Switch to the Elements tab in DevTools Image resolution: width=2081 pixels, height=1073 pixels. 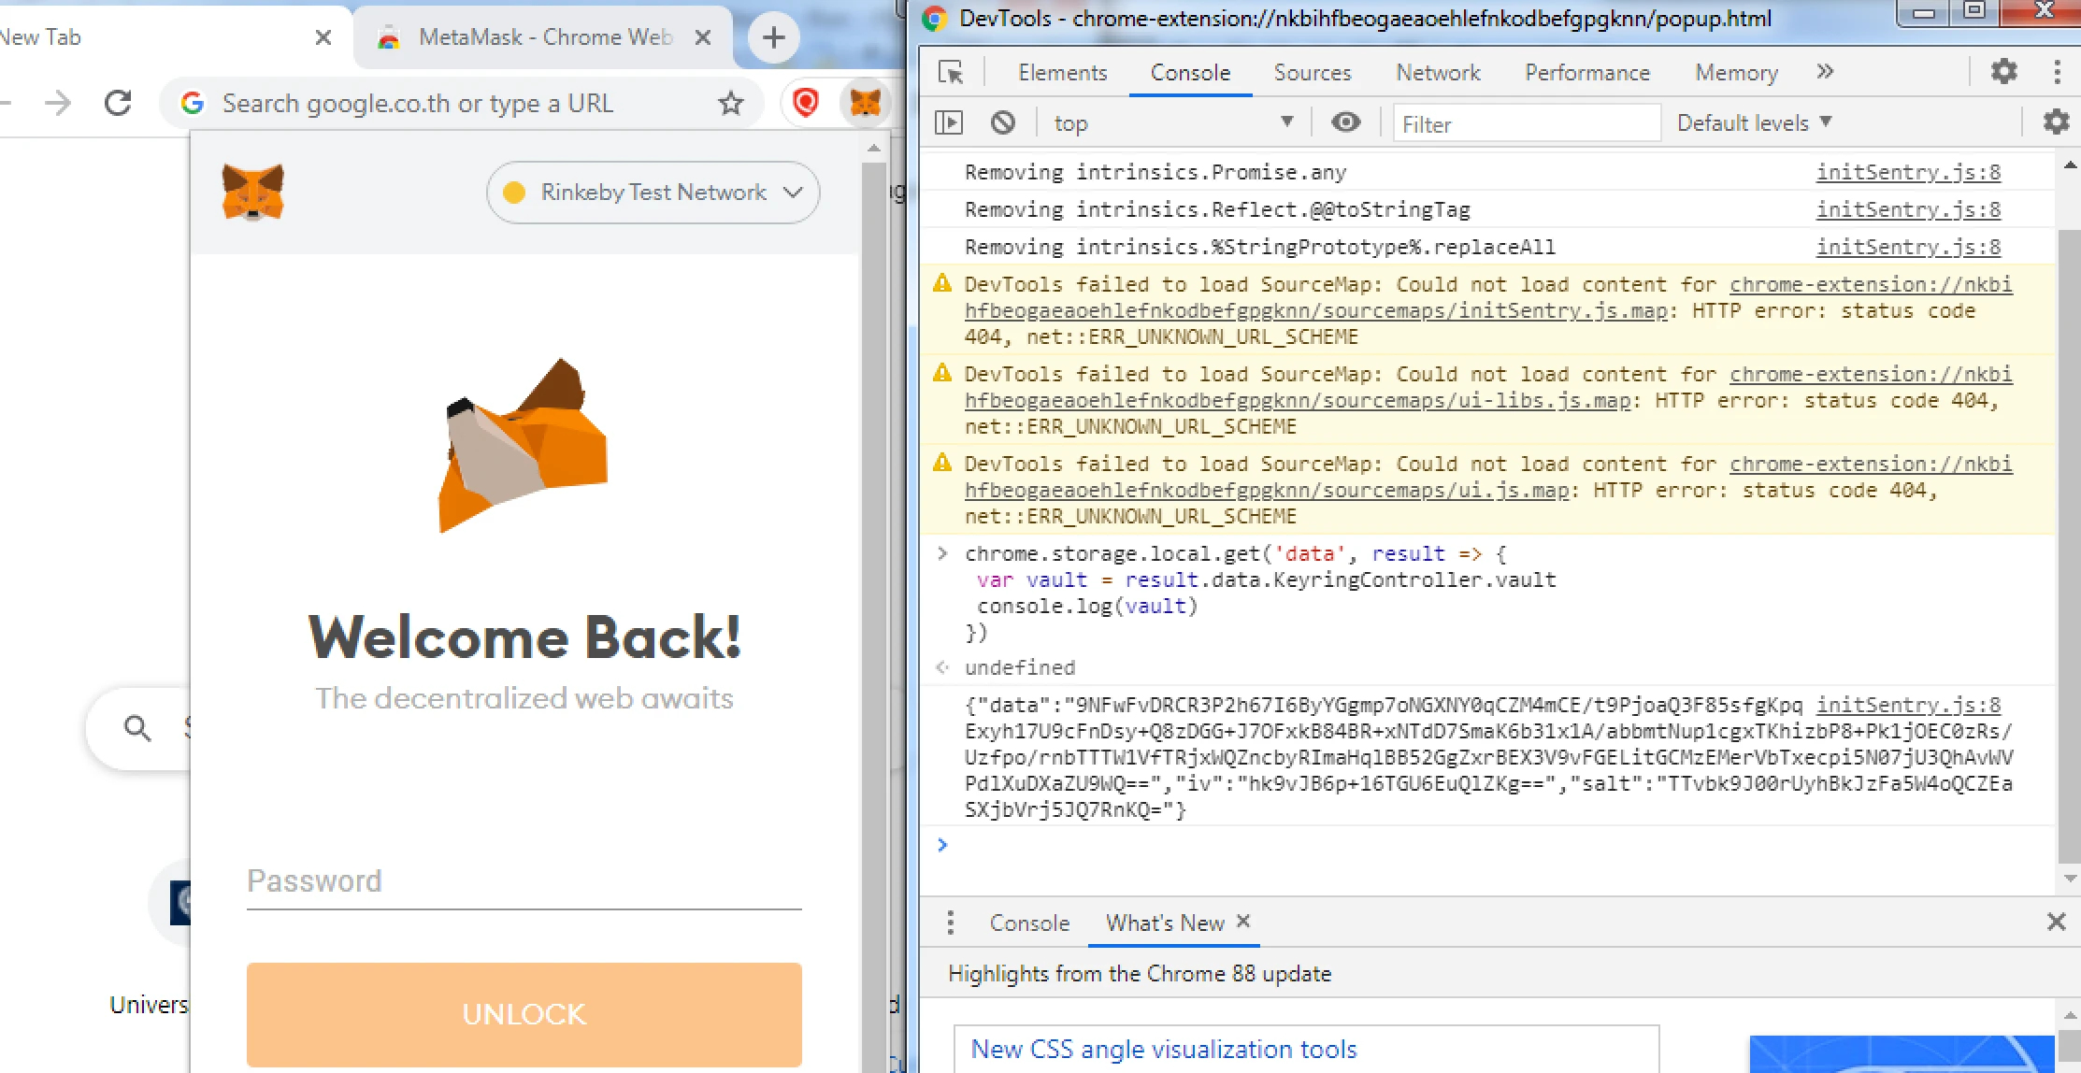(1062, 72)
